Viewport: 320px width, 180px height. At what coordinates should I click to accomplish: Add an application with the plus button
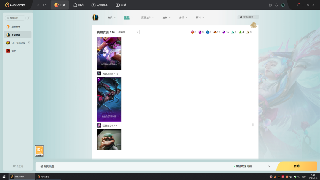pyautogui.click(x=29, y=18)
